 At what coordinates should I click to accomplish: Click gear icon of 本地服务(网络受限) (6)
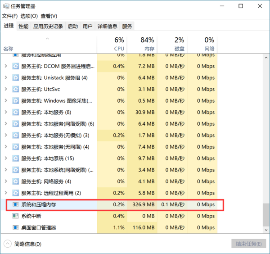click(15, 124)
